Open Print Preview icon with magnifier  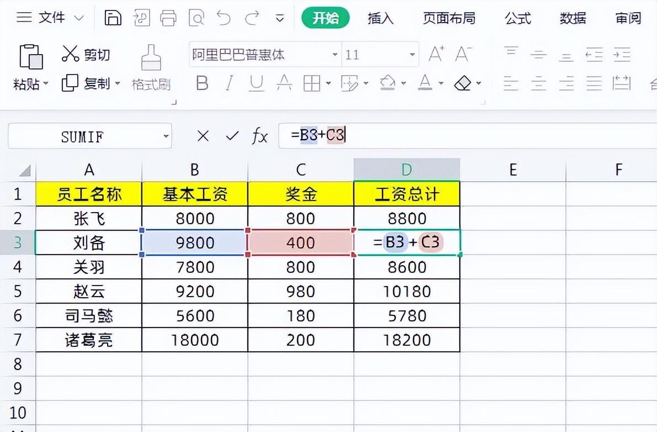(x=197, y=18)
